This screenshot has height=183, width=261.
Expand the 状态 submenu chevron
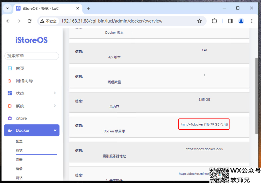pyautogui.click(x=55, y=93)
